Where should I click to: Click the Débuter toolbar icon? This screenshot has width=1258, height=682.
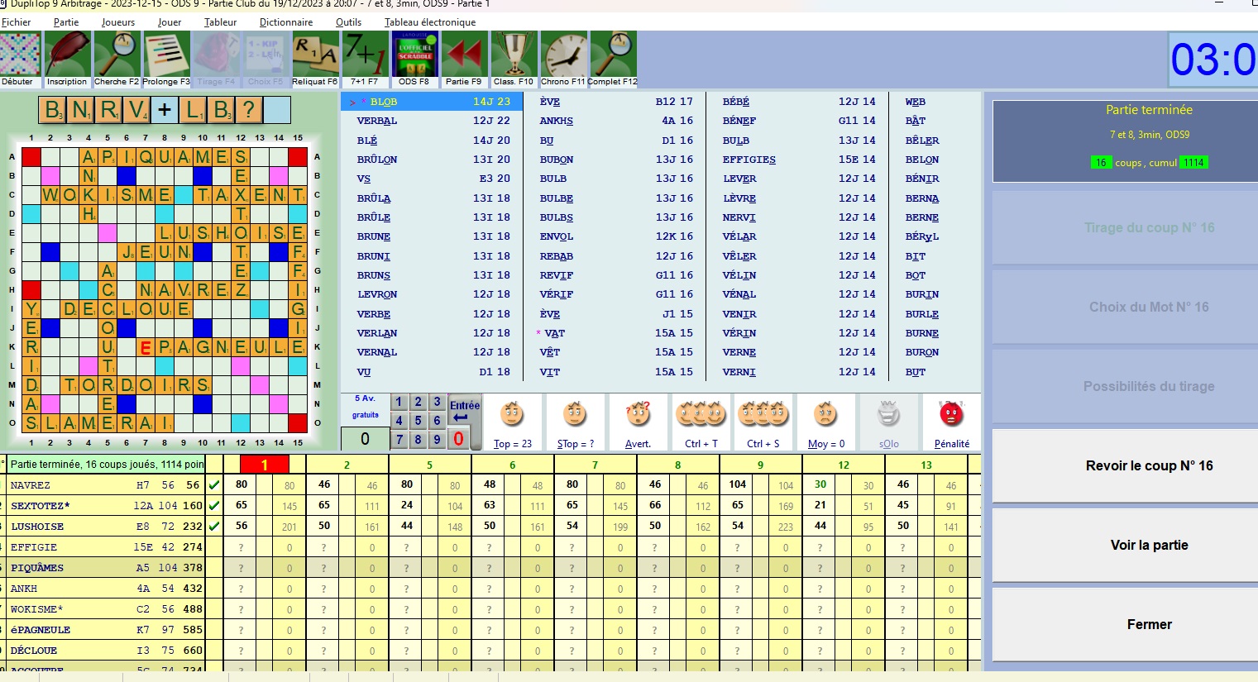[x=19, y=55]
